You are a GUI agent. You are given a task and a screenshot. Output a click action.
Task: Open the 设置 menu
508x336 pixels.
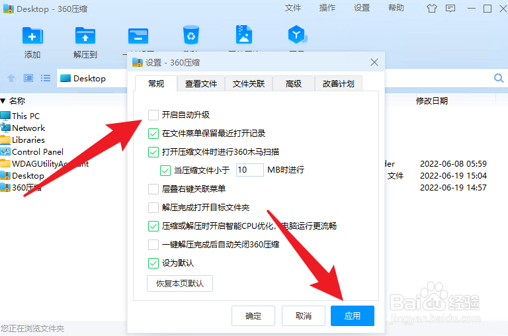point(362,8)
